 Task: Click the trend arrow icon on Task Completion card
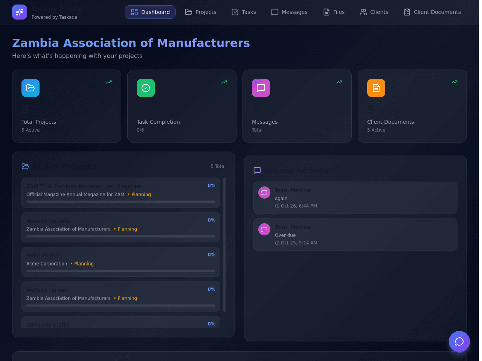tap(224, 82)
